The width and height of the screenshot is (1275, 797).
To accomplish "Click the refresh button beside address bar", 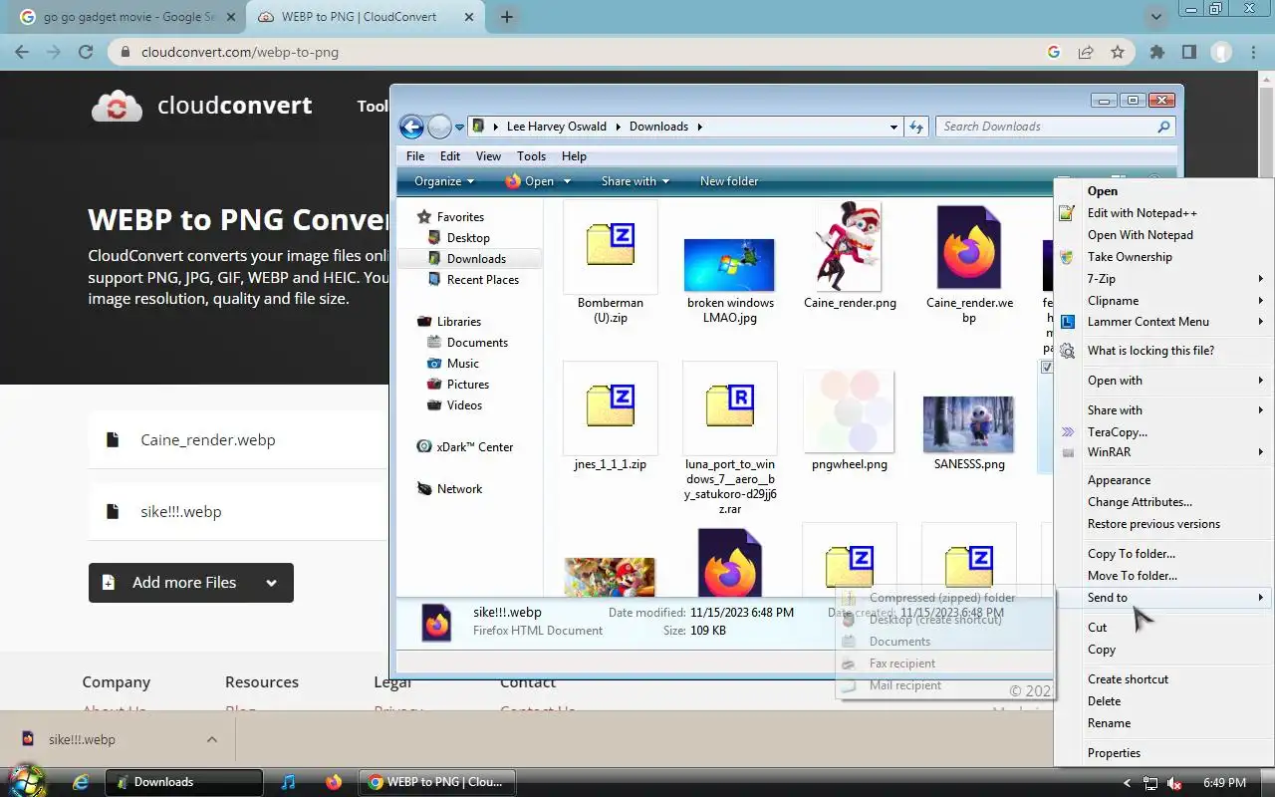I will (917, 127).
